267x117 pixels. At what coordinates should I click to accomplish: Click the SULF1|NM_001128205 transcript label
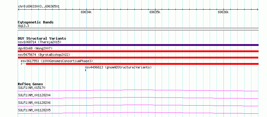click(x=34, y=110)
